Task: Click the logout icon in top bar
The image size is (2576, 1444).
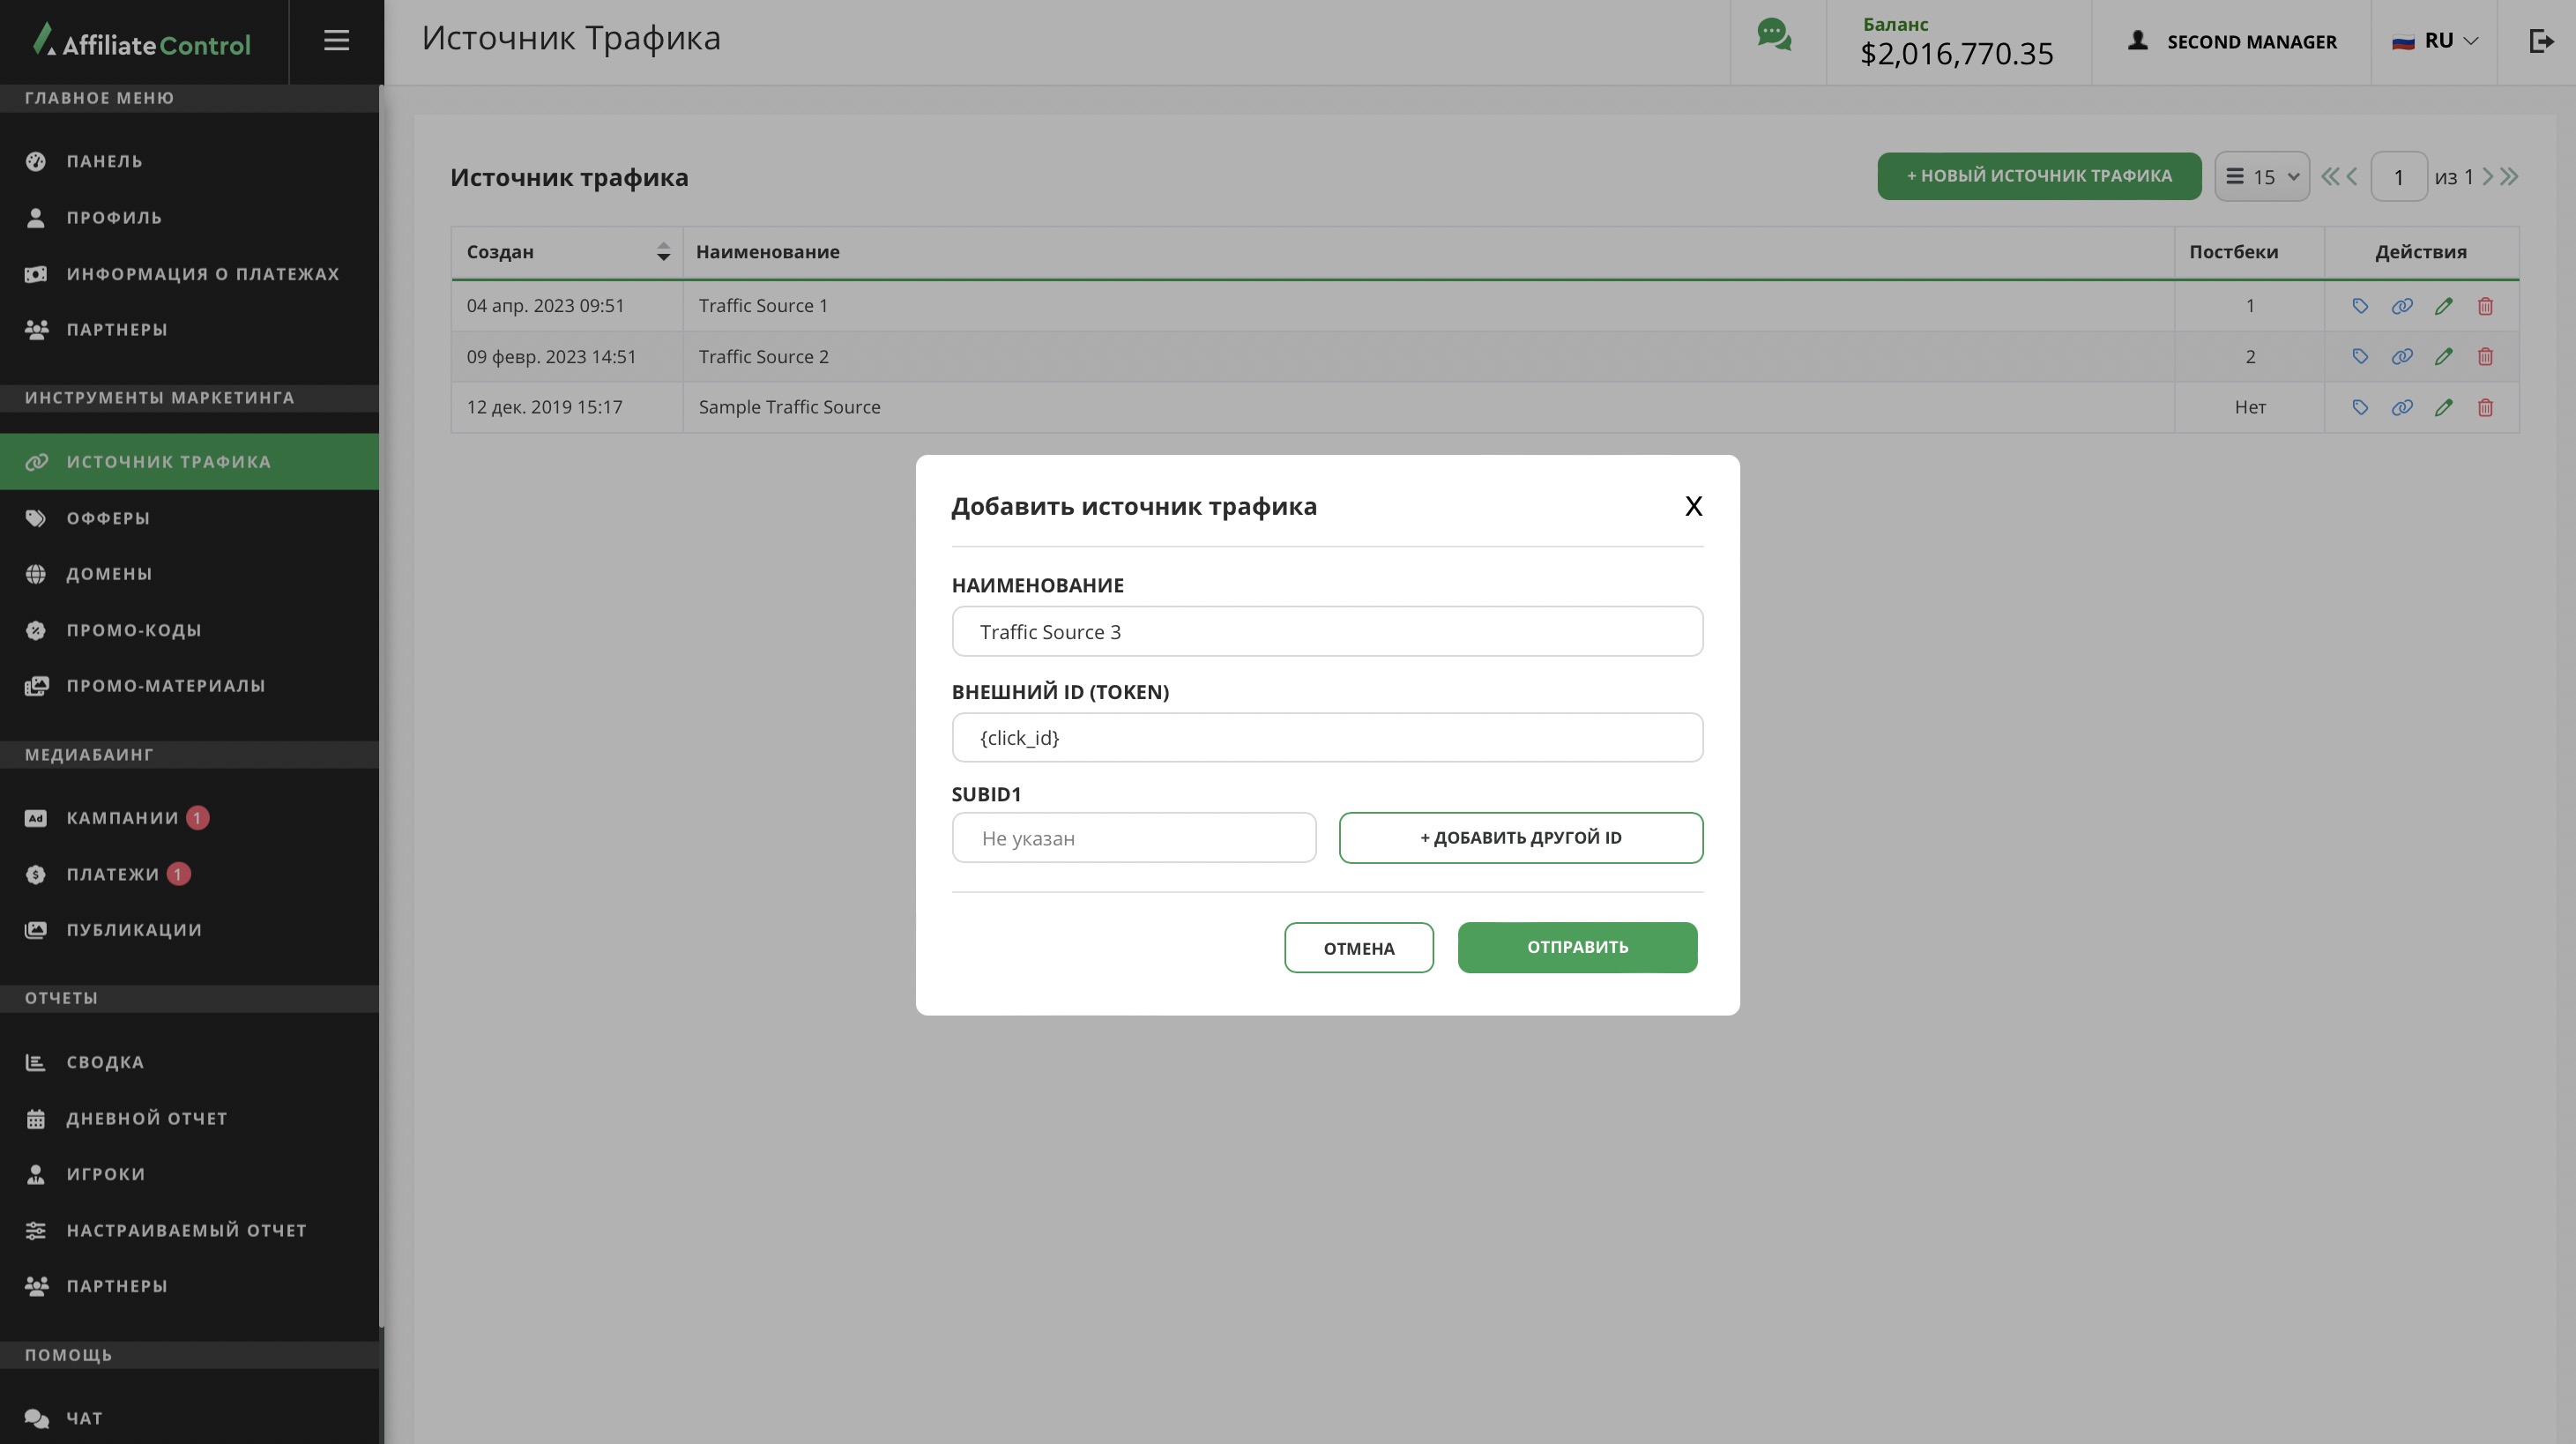Action: (2541, 41)
